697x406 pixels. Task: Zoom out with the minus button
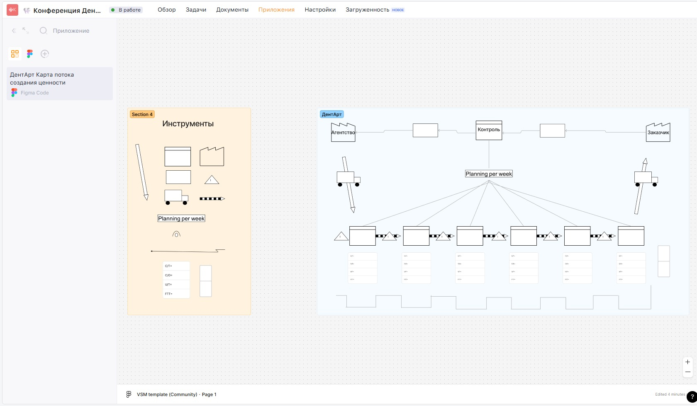tap(687, 372)
